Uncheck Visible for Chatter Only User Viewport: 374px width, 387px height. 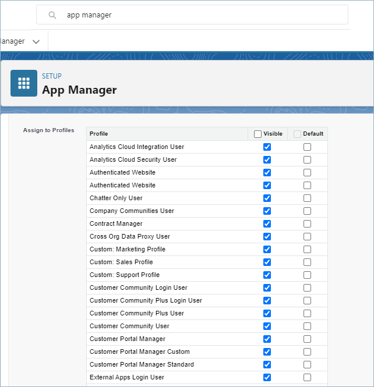pos(267,198)
